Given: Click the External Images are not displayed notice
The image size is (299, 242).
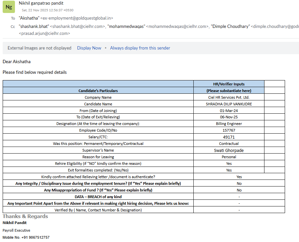Looking at the screenshot, I should pos(40,48).
